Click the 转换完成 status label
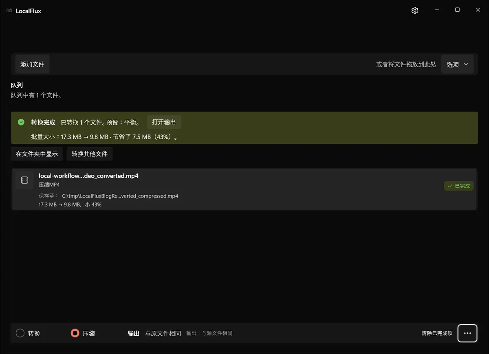489x354 pixels. coord(43,122)
